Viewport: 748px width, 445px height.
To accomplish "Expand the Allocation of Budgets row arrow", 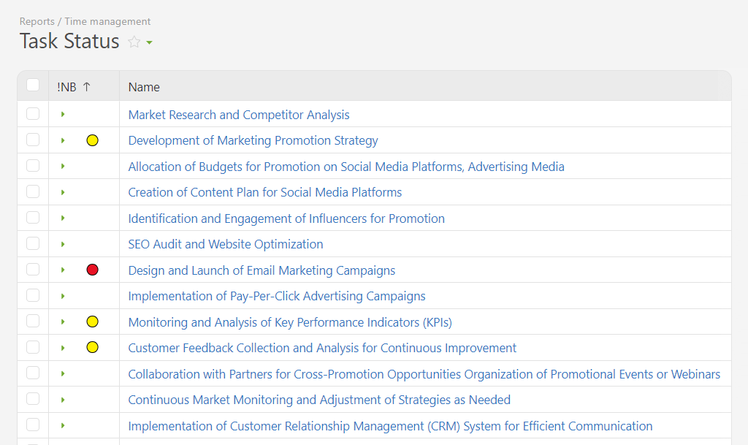I will (63, 167).
